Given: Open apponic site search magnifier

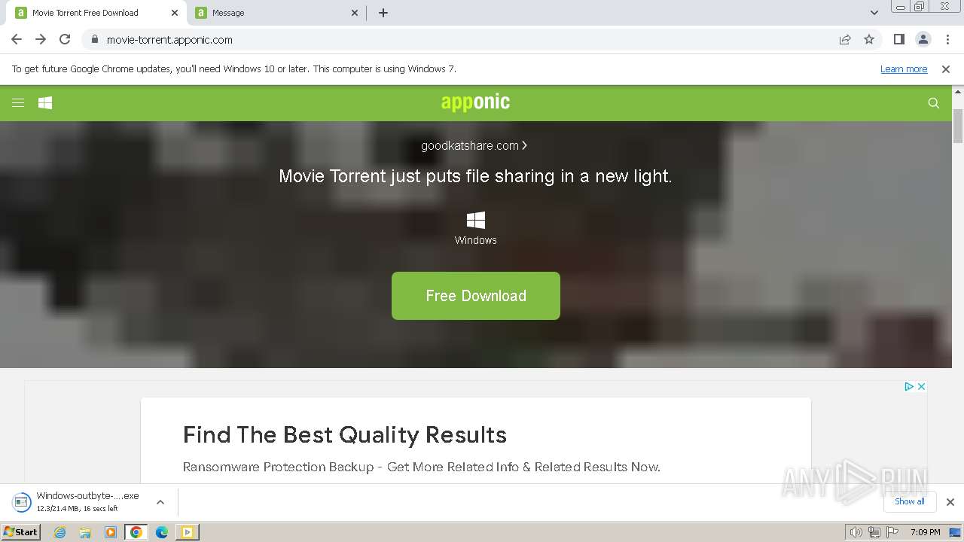Looking at the screenshot, I should coord(934,103).
